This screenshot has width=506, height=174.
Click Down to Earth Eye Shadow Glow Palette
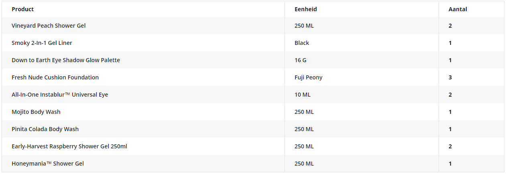point(66,60)
